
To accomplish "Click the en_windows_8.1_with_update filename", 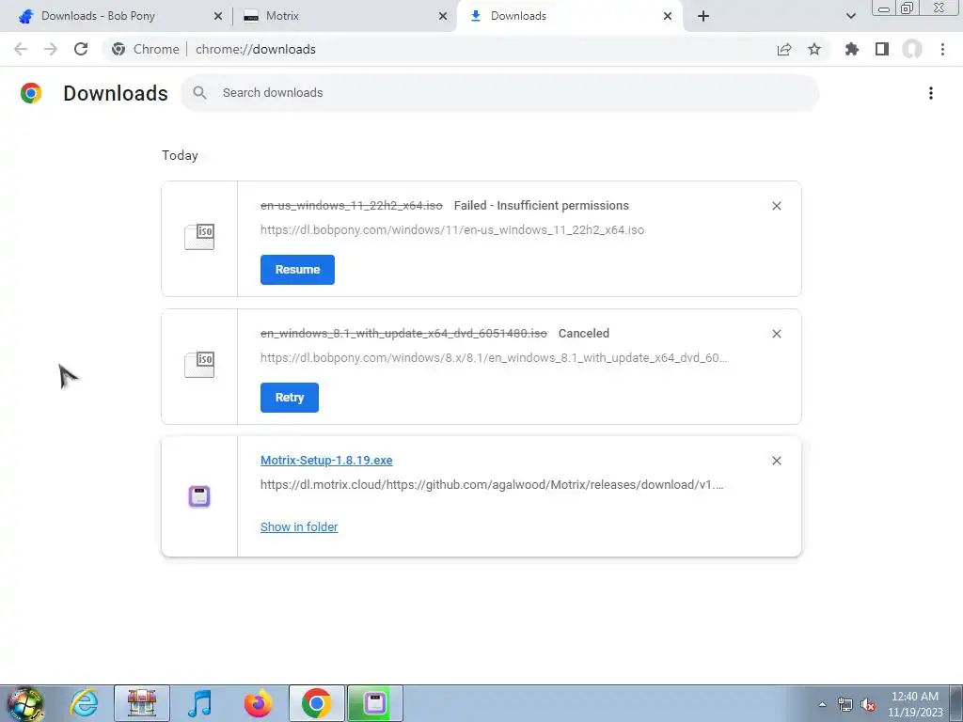I will click(x=403, y=334).
